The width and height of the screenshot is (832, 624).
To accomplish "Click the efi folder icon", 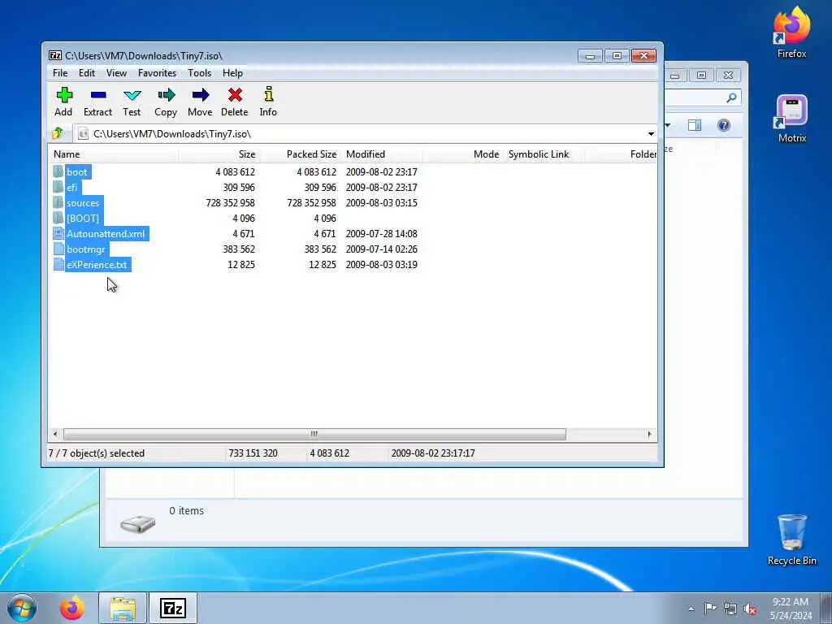I will coord(58,187).
